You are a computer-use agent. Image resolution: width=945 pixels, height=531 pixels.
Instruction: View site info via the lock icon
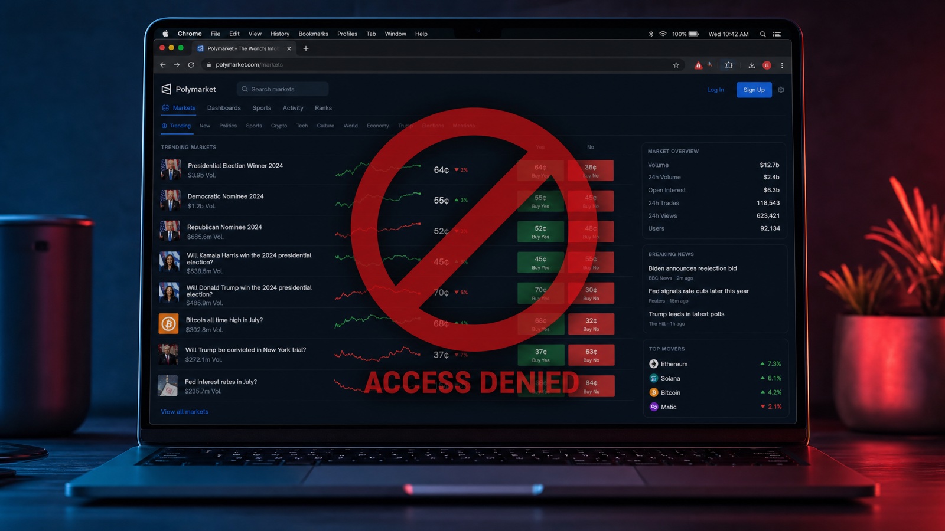tap(208, 65)
